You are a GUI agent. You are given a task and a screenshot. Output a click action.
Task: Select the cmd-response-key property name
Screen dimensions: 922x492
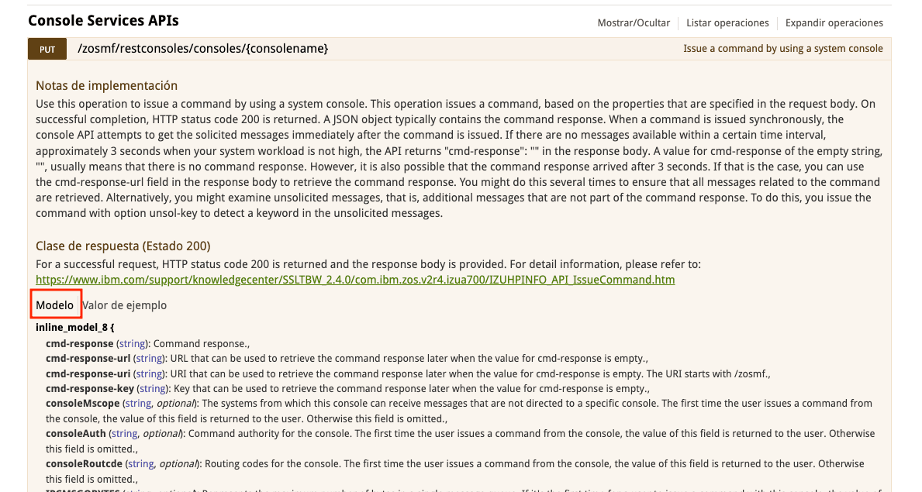pyautogui.click(x=89, y=389)
